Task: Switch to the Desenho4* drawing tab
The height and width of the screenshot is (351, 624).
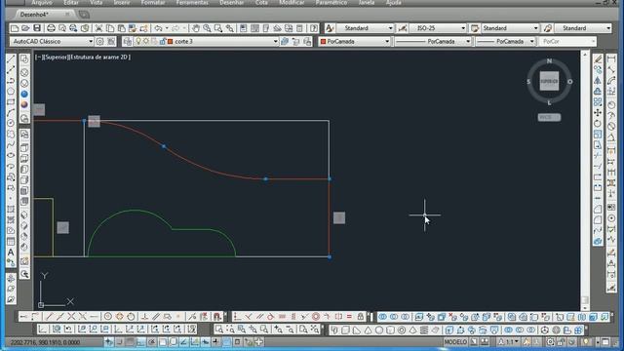Action: [x=34, y=15]
